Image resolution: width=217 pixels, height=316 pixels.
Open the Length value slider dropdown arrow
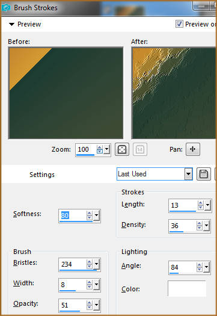pyautogui.click(x=208, y=205)
